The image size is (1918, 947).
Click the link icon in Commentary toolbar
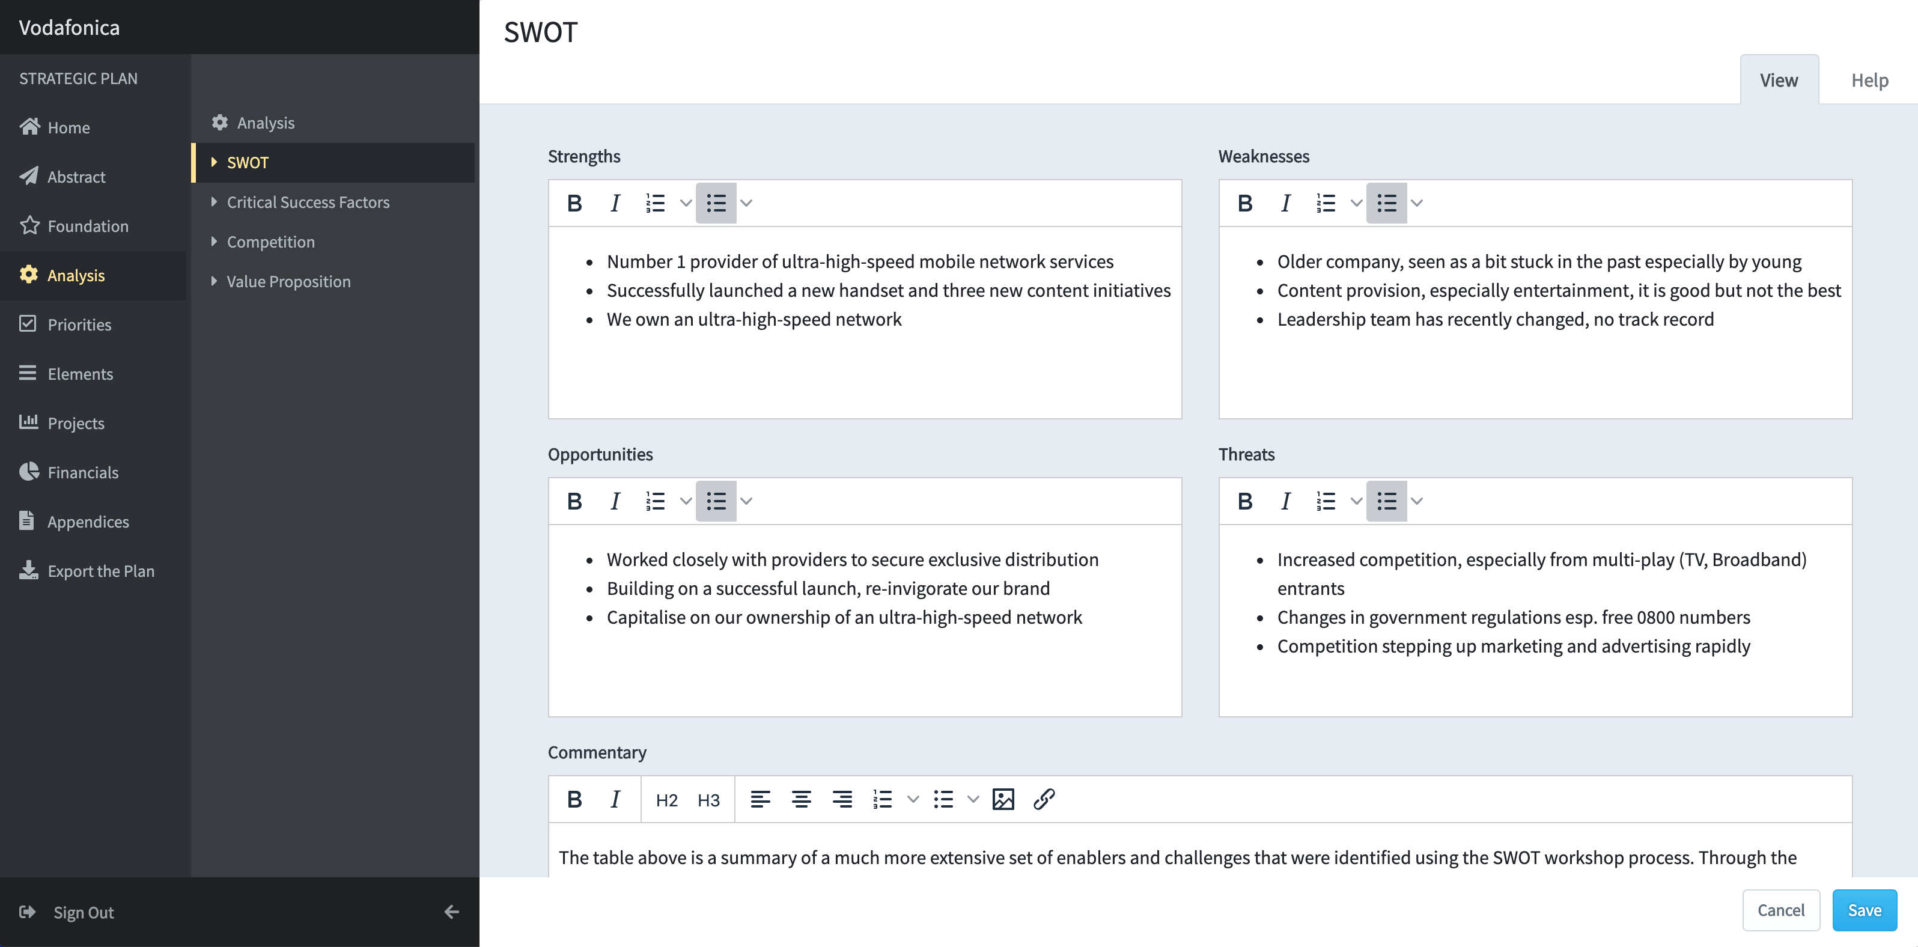(x=1044, y=799)
